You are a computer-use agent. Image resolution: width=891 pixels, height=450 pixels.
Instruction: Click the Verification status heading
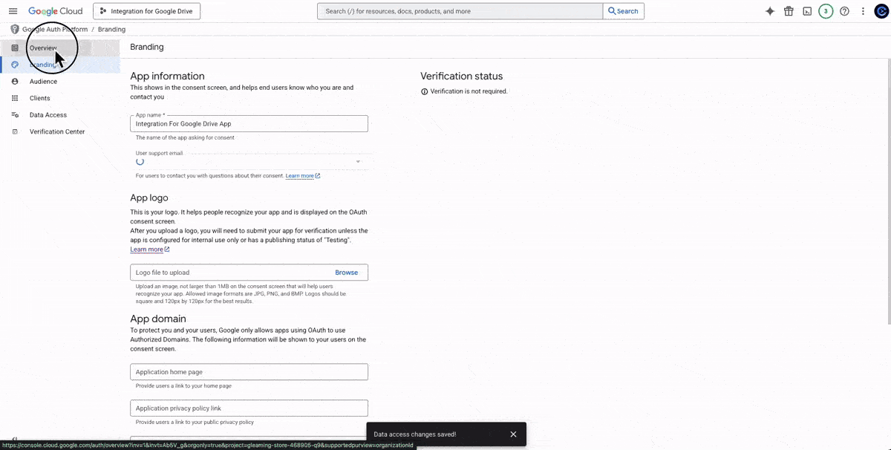461,76
